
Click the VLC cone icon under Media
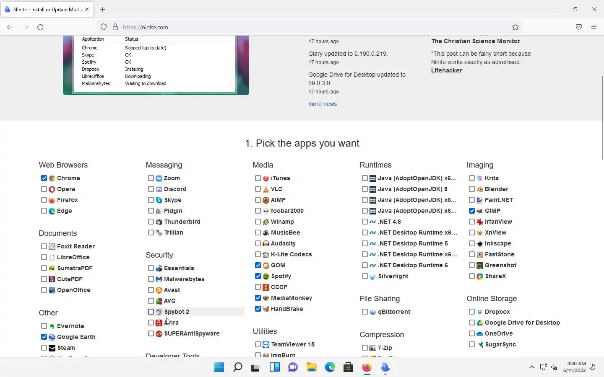click(x=266, y=189)
